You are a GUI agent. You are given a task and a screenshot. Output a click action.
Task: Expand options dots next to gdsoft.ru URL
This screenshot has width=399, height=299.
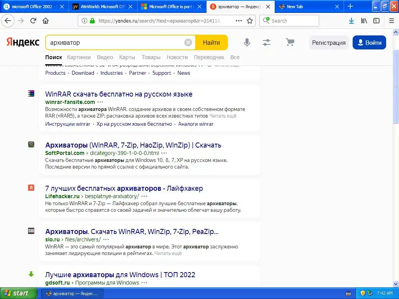(x=144, y=283)
